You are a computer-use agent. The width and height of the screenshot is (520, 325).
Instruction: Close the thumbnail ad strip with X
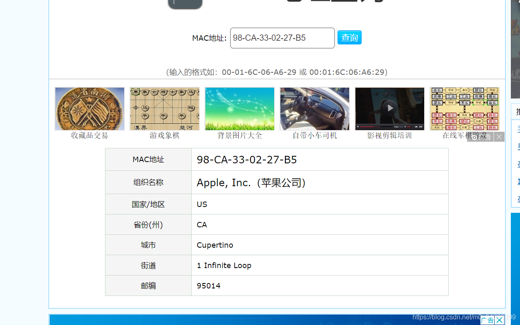499,137
